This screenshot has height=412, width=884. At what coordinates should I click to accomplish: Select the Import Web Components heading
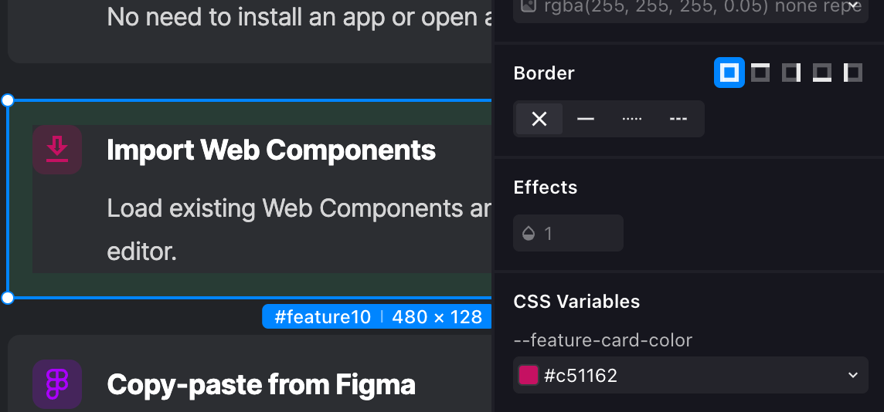point(271,150)
